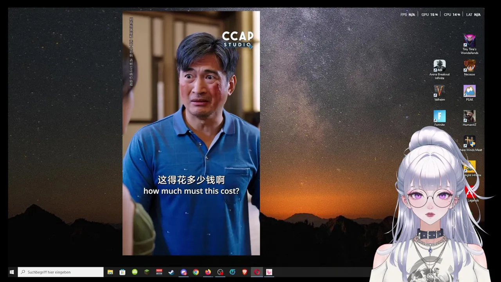This screenshot has height=282, width=501.
Task: Launch Fortnite desktop shortcut
Action: [x=440, y=118]
